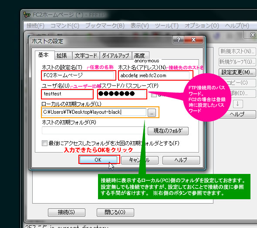Open the 接続(F) menu
Viewport: 257px width, 228px height.
[35, 26]
